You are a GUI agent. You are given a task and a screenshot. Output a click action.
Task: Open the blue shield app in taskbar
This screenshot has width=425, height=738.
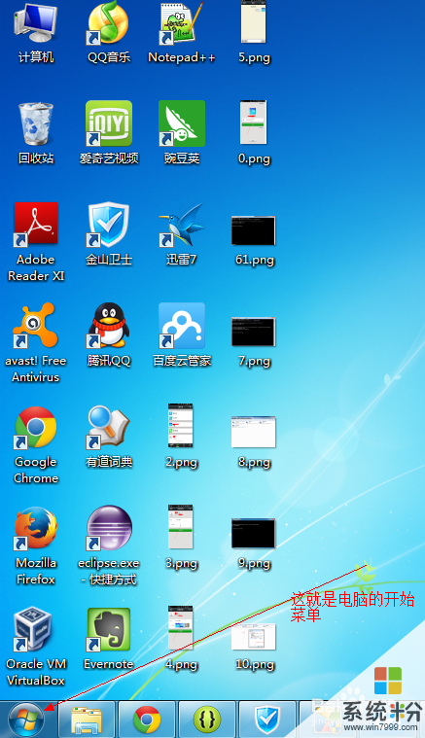(x=267, y=720)
